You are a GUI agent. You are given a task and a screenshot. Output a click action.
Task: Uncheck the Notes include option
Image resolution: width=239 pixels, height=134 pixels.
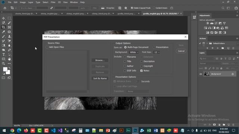pos(142,71)
